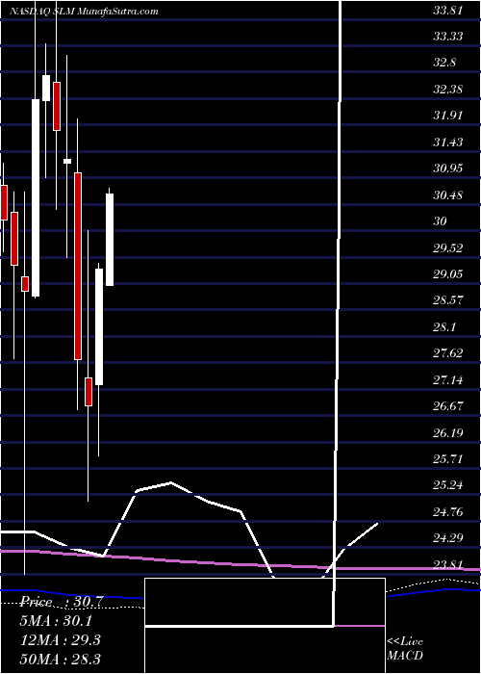Click the tallest white candlestick body near 32.38
This screenshot has width=481, height=674.
(x=36, y=197)
